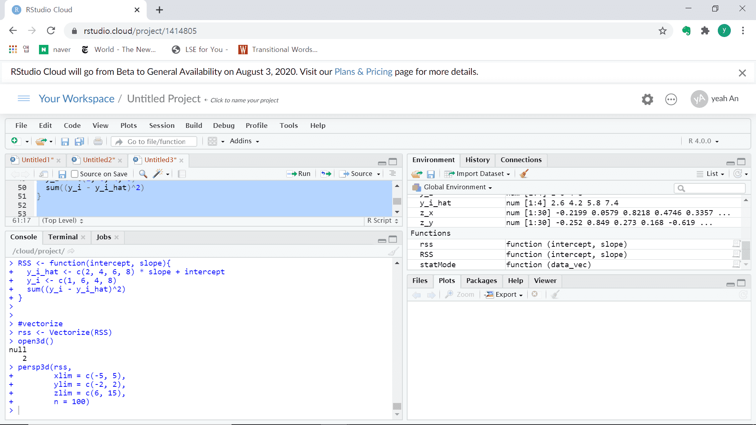Open the Session menu
Image resolution: width=756 pixels, height=425 pixels.
click(x=161, y=126)
